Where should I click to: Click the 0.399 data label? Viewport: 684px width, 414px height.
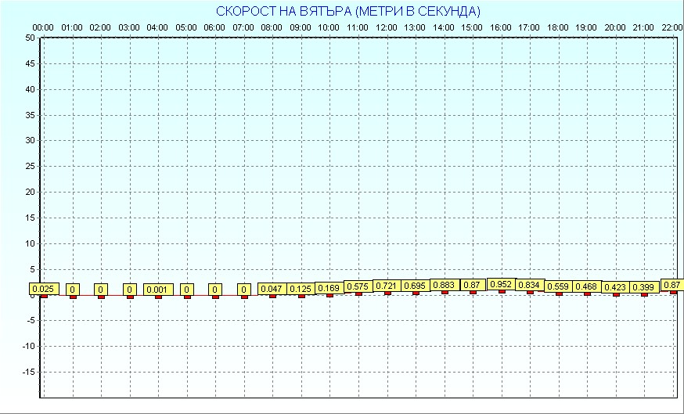[x=644, y=287]
